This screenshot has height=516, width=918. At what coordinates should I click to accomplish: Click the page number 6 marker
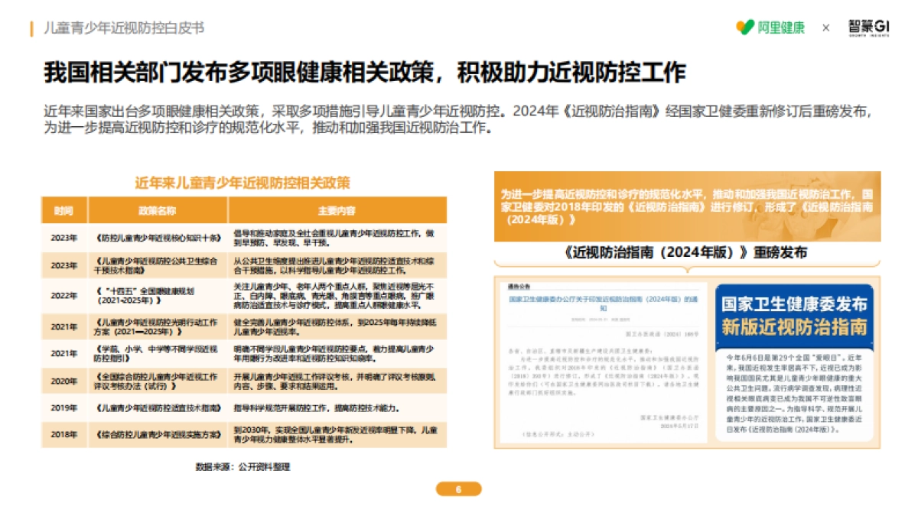(458, 487)
